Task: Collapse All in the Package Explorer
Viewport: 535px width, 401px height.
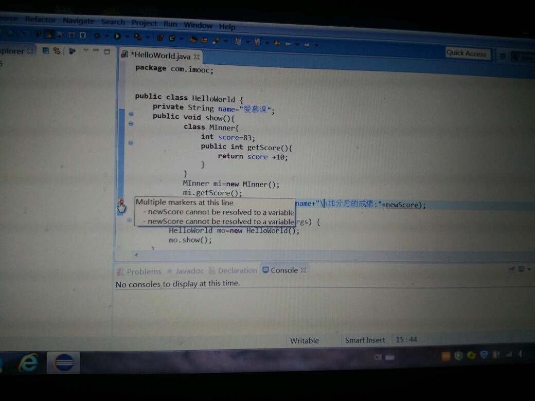Action: point(46,51)
